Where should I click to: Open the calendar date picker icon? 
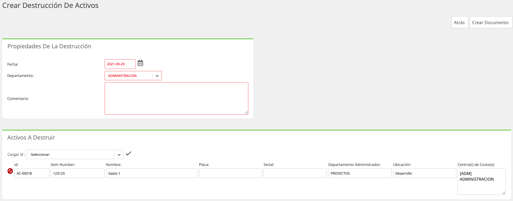[140, 63]
